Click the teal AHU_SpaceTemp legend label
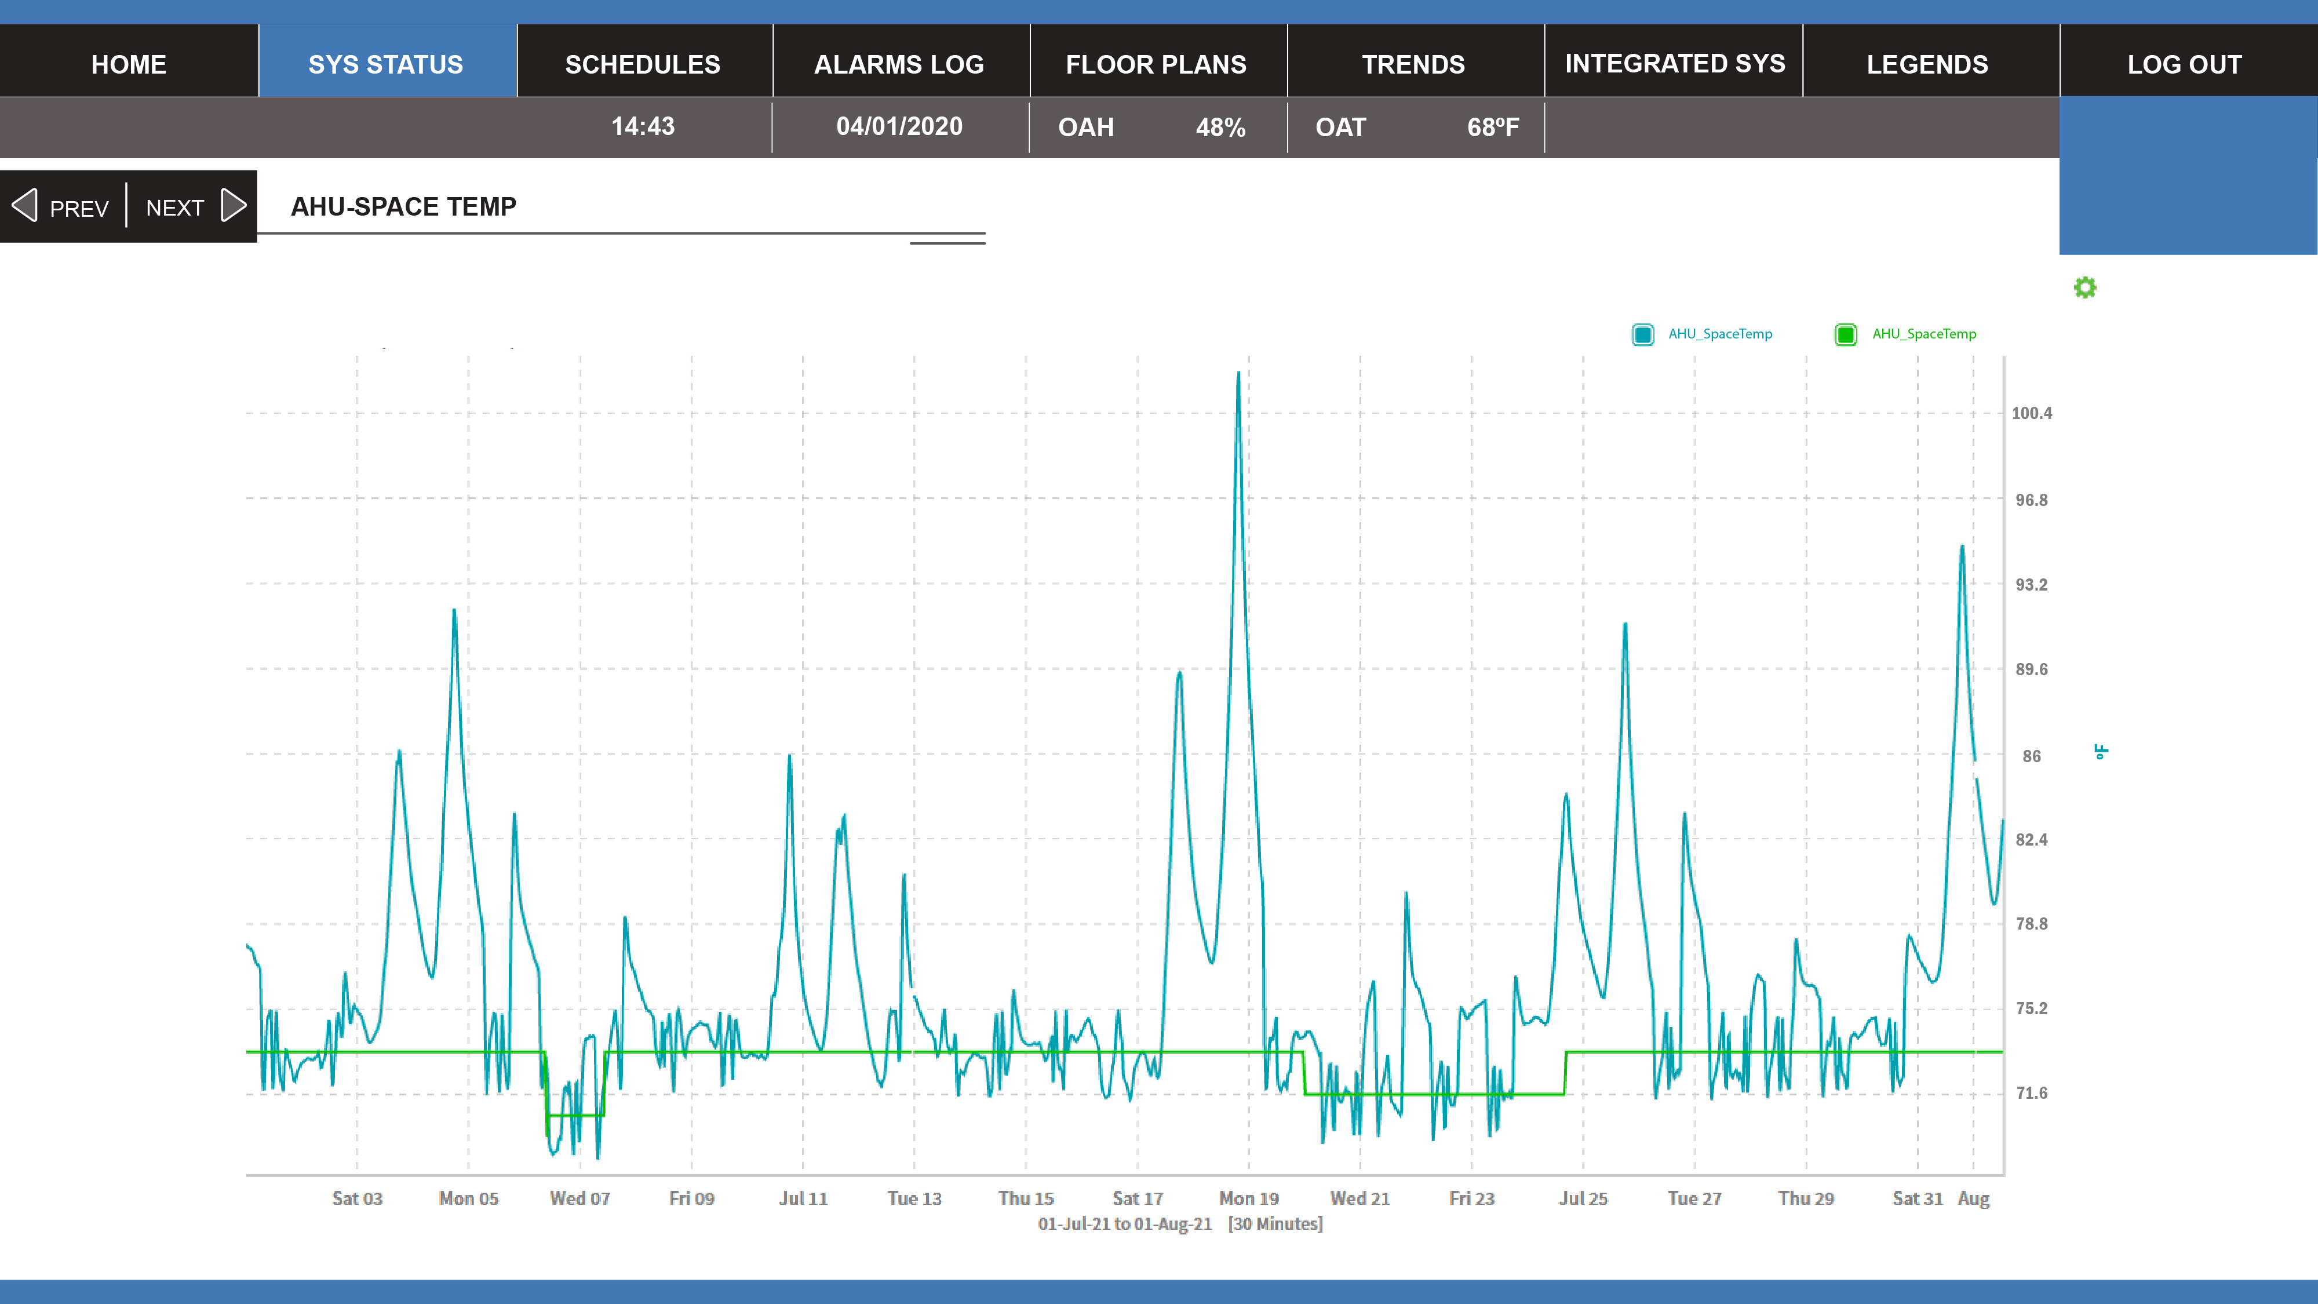 (x=1719, y=334)
